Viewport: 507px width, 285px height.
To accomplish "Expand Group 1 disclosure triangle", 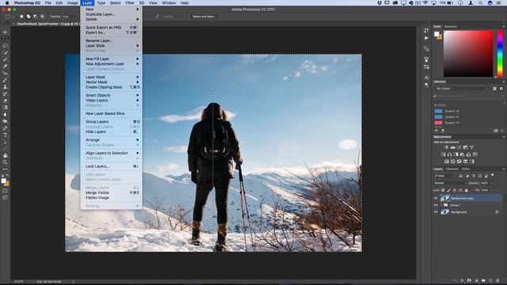I will click(442, 205).
